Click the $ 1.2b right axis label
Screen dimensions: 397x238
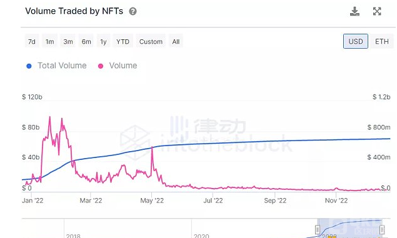tap(381, 97)
